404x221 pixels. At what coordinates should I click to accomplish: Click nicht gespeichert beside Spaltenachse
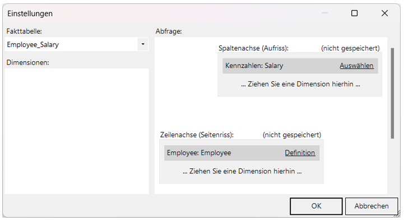coord(350,48)
